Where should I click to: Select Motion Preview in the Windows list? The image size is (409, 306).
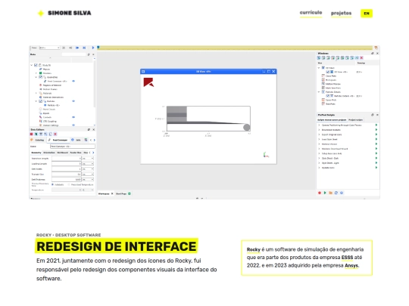coord(333,84)
